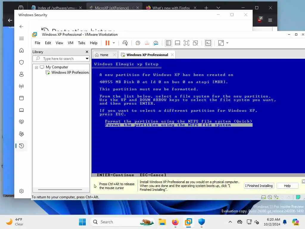Open Firewall & network protection icon
This screenshot has height=229, width=305.
pyautogui.click(x=21, y=86)
